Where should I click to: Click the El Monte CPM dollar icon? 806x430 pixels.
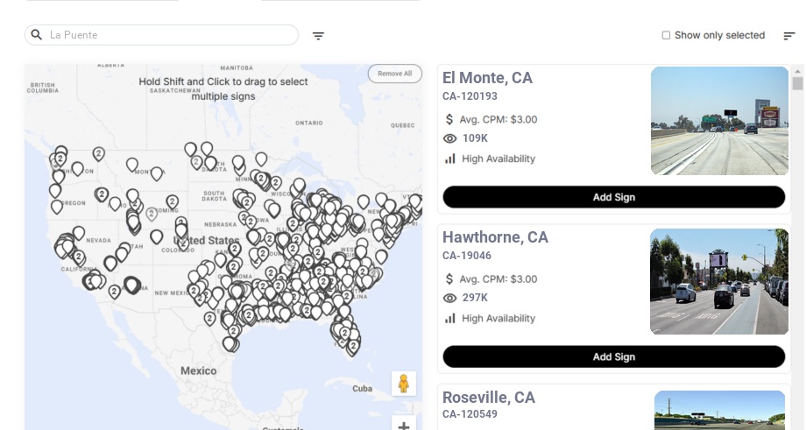pyautogui.click(x=449, y=119)
